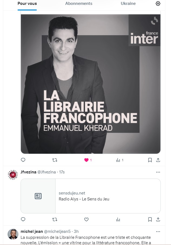Image resolution: width=171 pixels, height=245 pixels.
Task: Switch to the Abonnements tab
Action: click(79, 4)
